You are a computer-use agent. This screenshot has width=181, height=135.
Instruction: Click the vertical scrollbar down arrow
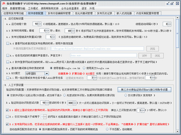(x=177, y=131)
